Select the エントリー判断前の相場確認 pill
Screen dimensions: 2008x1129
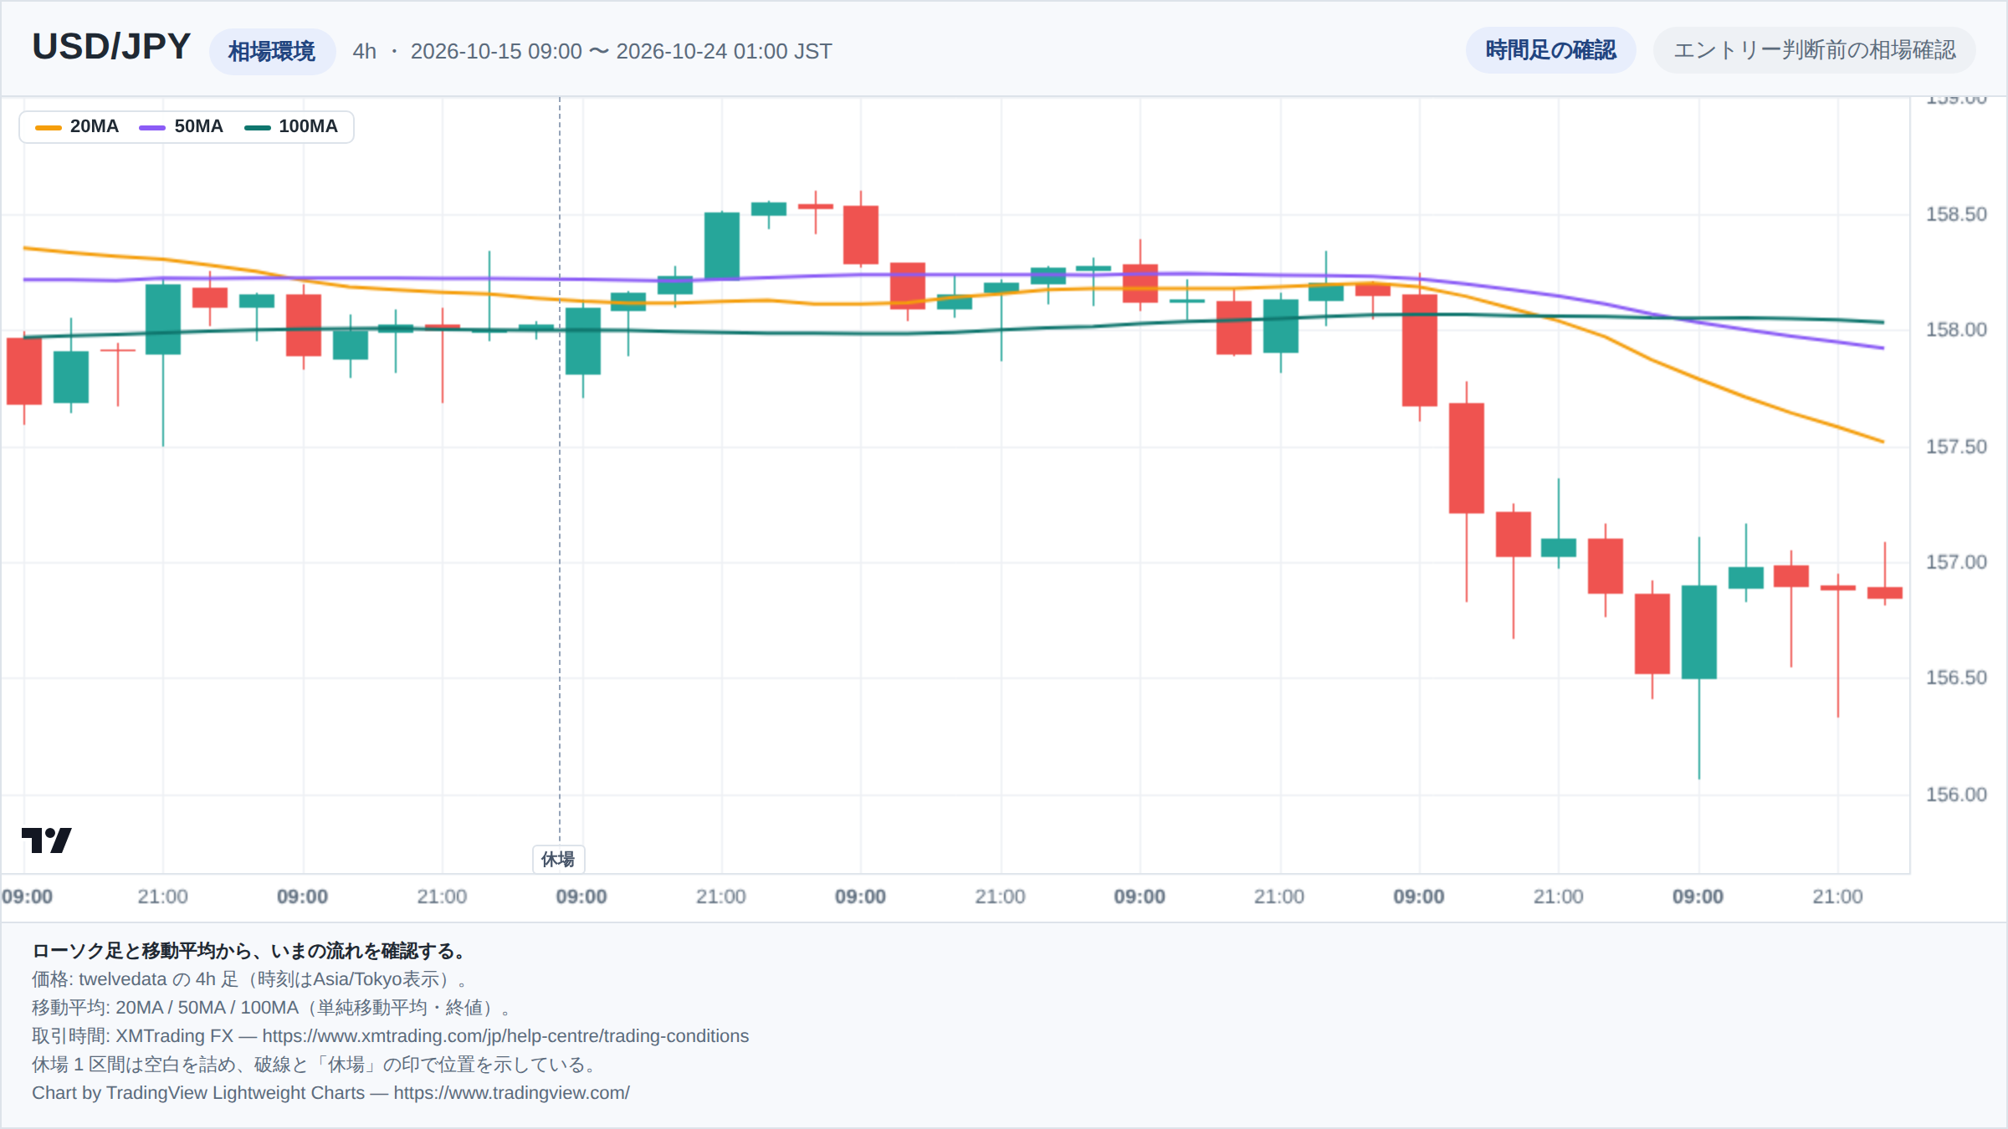pos(1814,50)
